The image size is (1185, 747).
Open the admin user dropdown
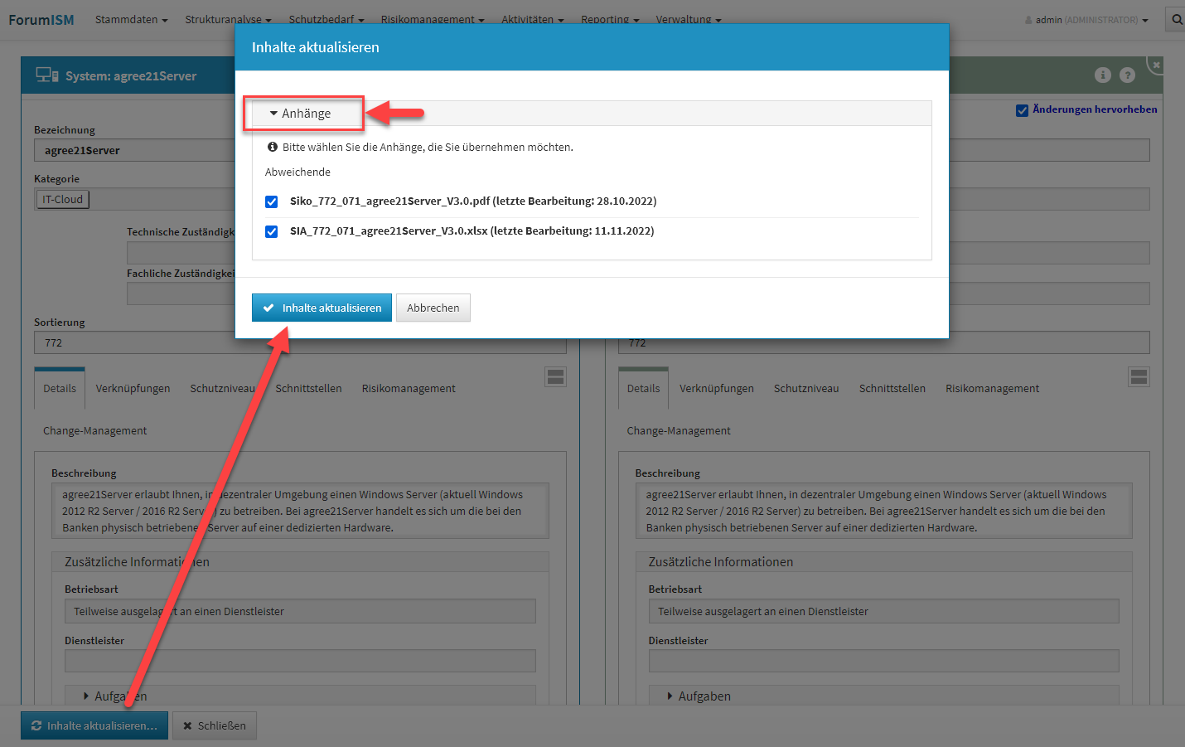click(x=1086, y=20)
